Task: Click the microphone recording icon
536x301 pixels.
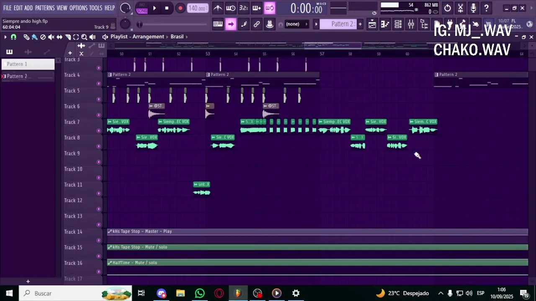Action: coord(474,8)
